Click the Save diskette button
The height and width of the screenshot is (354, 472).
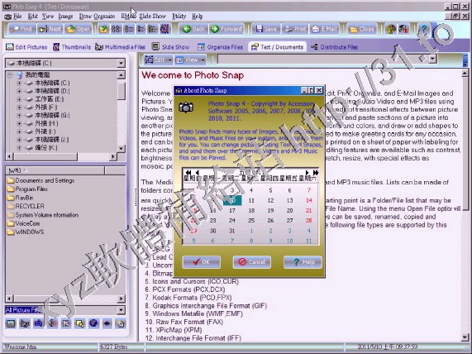coord(266,29)
